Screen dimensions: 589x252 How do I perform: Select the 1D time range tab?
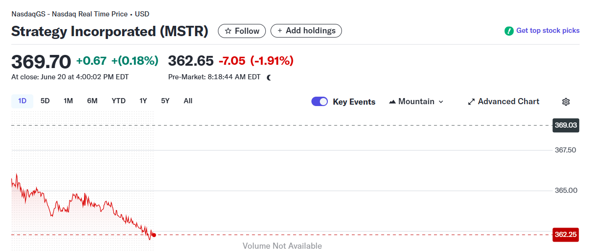point(22,101)
